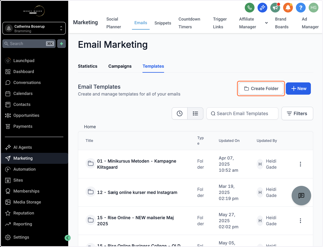Select the Templates tab
Screen dimensions: 323x247
pos(153,66)
